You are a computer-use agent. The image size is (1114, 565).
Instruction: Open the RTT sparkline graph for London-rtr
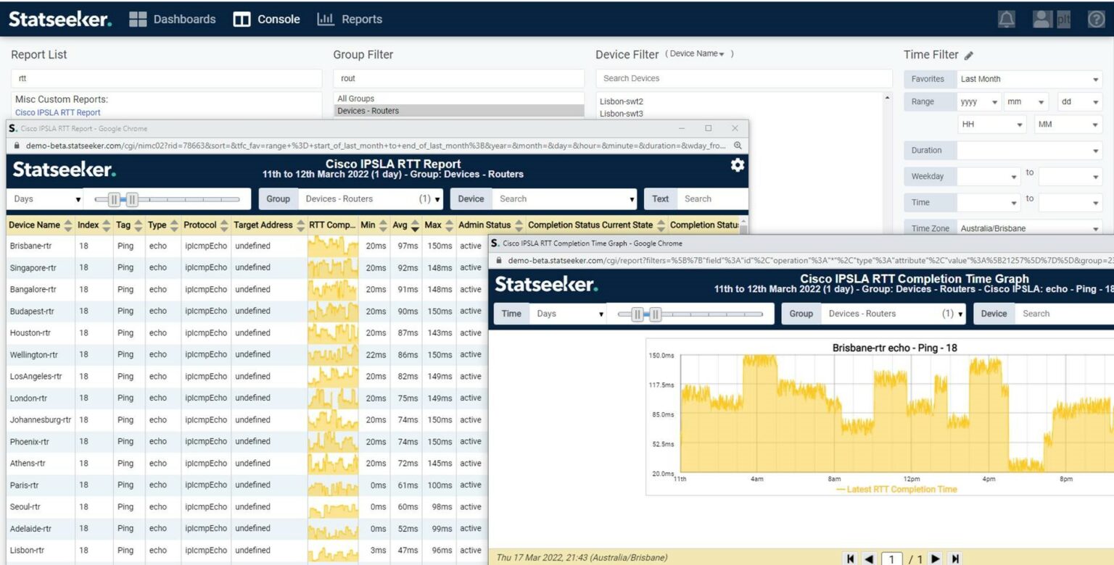333,398
